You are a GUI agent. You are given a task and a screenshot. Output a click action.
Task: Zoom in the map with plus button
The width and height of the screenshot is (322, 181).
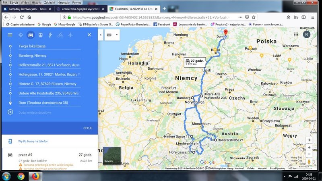(309, 148)
